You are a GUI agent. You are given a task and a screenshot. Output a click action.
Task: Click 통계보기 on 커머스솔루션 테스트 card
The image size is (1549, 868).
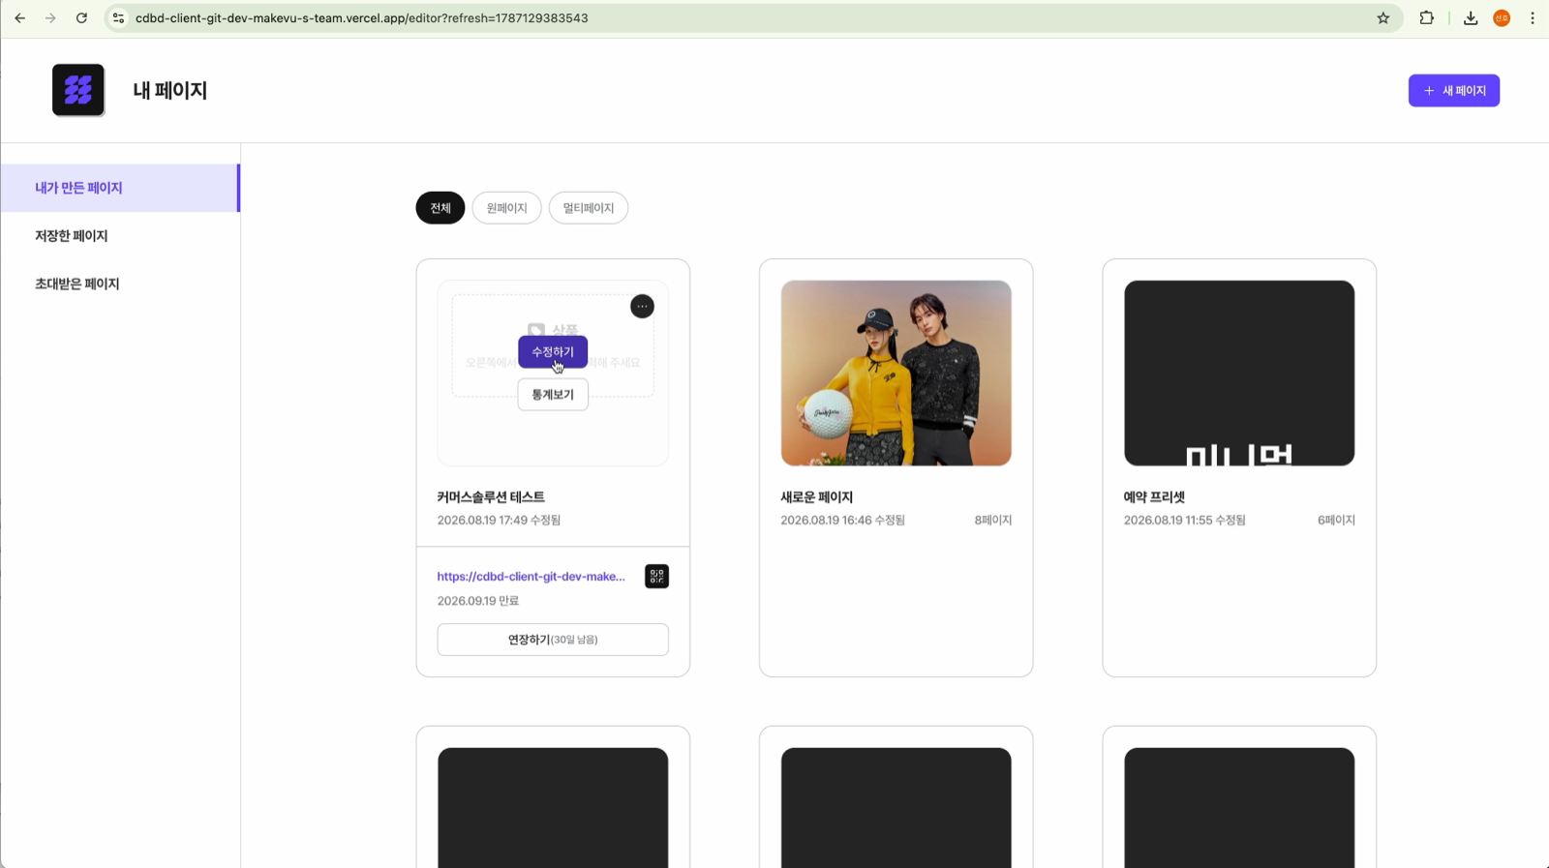coord(553,395)
